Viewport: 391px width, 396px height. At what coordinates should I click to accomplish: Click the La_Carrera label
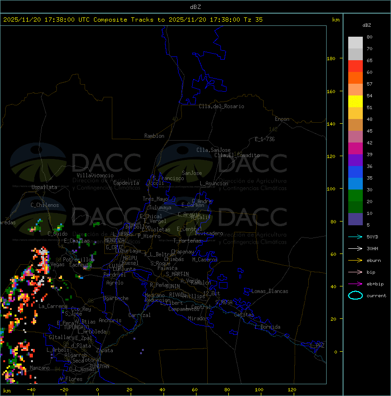point(53,306)
